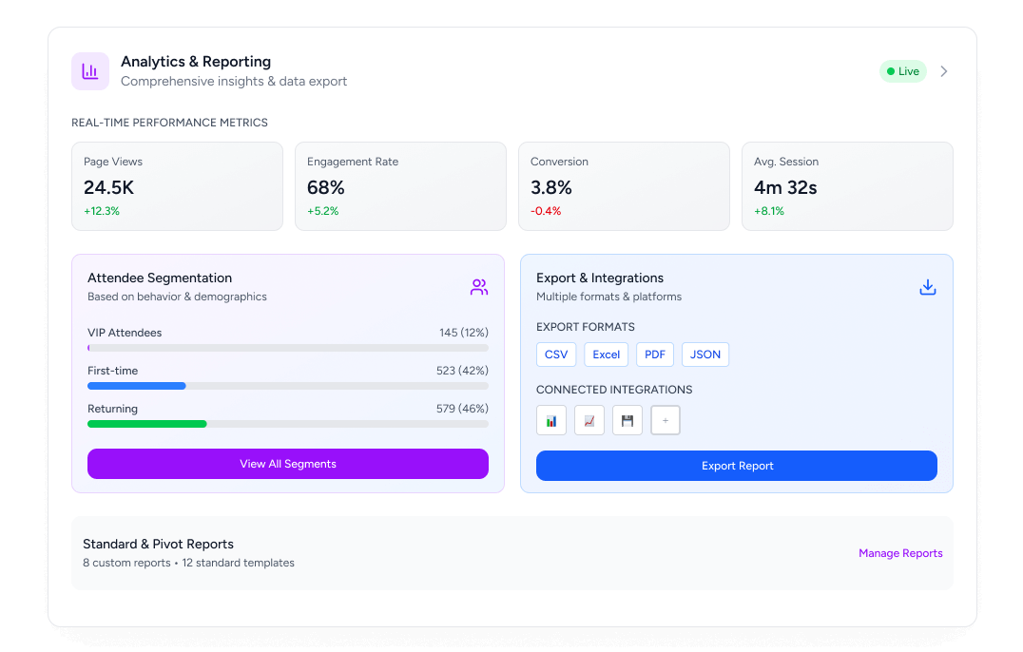
Task: Click the purple bar chart analytics icon
Action: [x=90, y=71]
